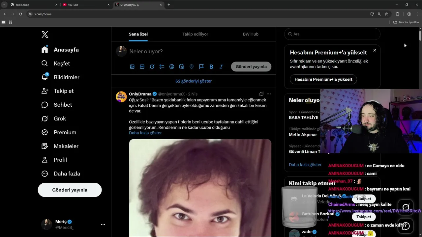
Task: Open Premium in the sidebar
Action: [59, 132]
